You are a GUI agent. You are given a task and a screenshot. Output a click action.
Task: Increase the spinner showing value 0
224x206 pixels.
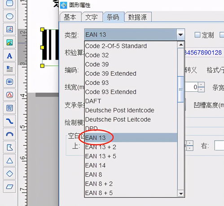coord(201,85)
